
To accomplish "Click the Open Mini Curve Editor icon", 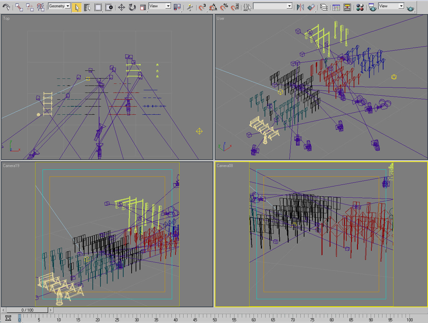I will click(x=8, y=318).
